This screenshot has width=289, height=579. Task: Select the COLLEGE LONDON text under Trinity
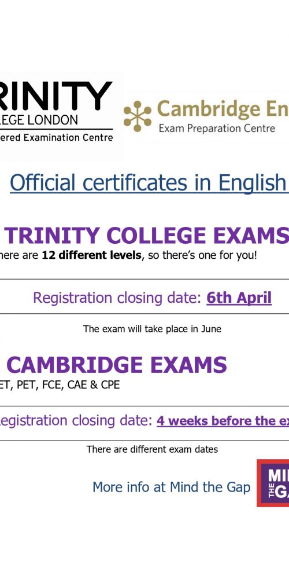39,120
